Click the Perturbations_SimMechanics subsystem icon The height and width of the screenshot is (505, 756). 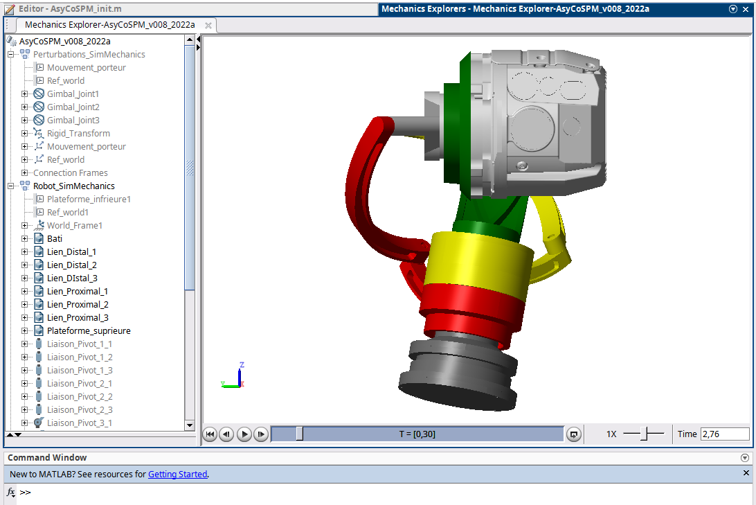[x=25, y=54]
